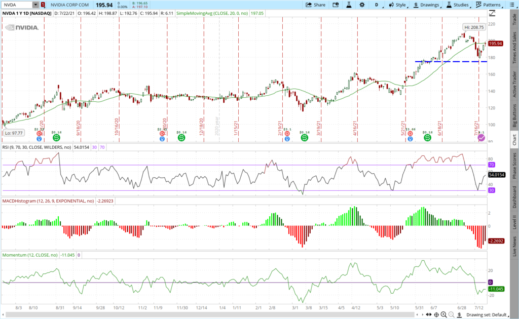Click the red alert indicator beside symbol
Viewport: 519px width, 319px height.
pyautogui.click(x=43, y=5)
